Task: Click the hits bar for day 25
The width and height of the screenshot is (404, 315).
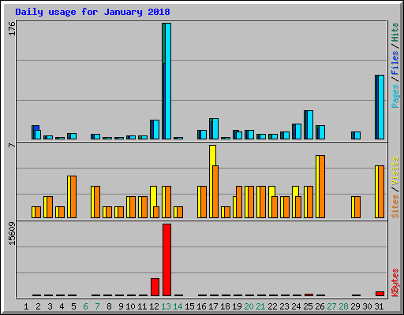Action: pyautogui.click(x=309, y=125)
